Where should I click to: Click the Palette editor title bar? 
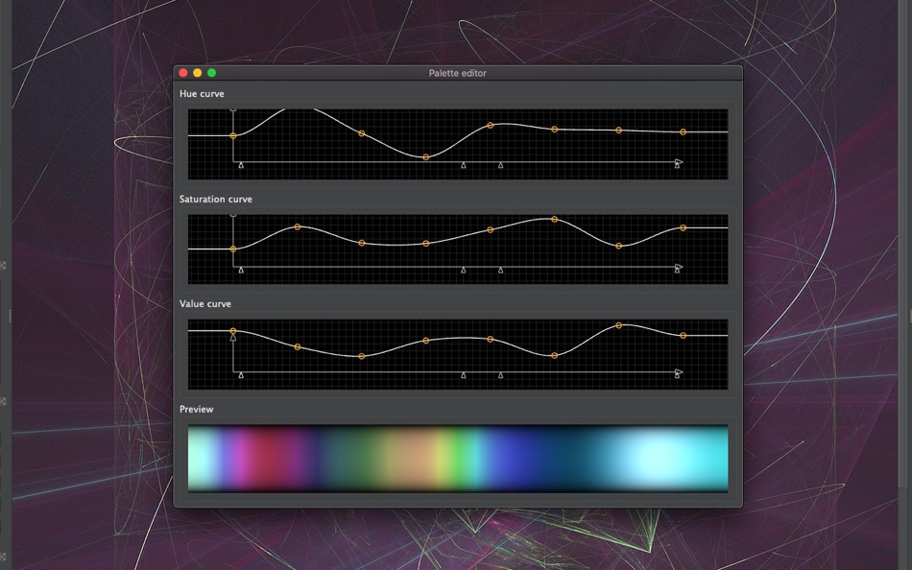(x=457, y=72)
